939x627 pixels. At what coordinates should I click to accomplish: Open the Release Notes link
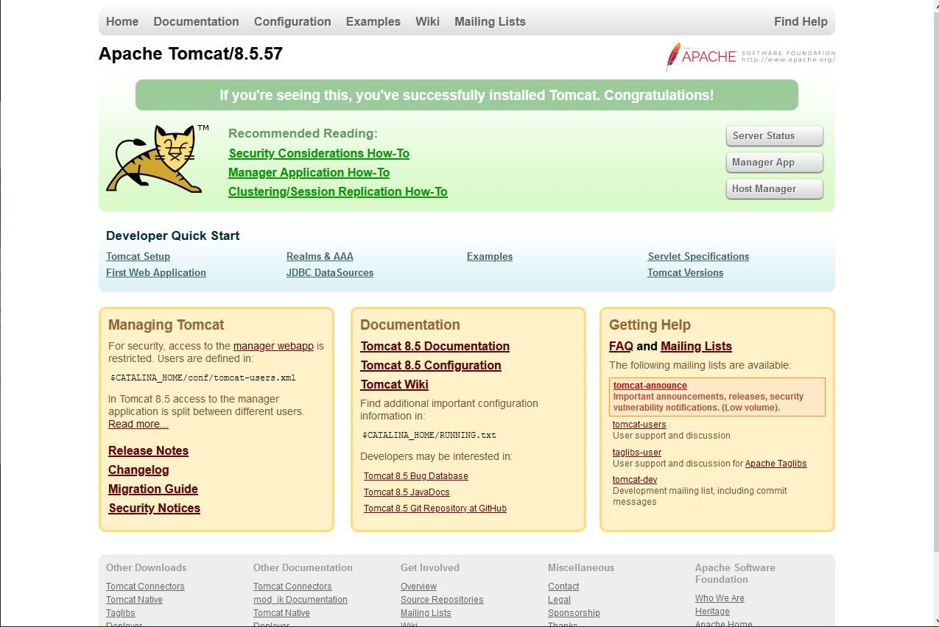[148, 450]
